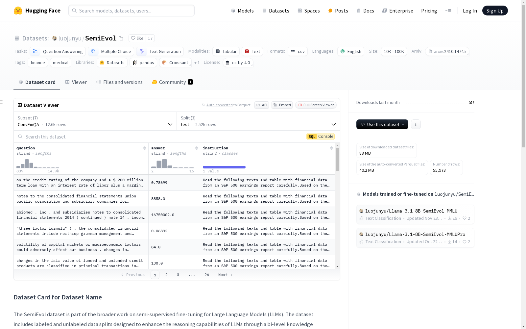Open the arxiv:2410.14745 paper tag
This screenshot has height=329, width=526.
point(447,51)
